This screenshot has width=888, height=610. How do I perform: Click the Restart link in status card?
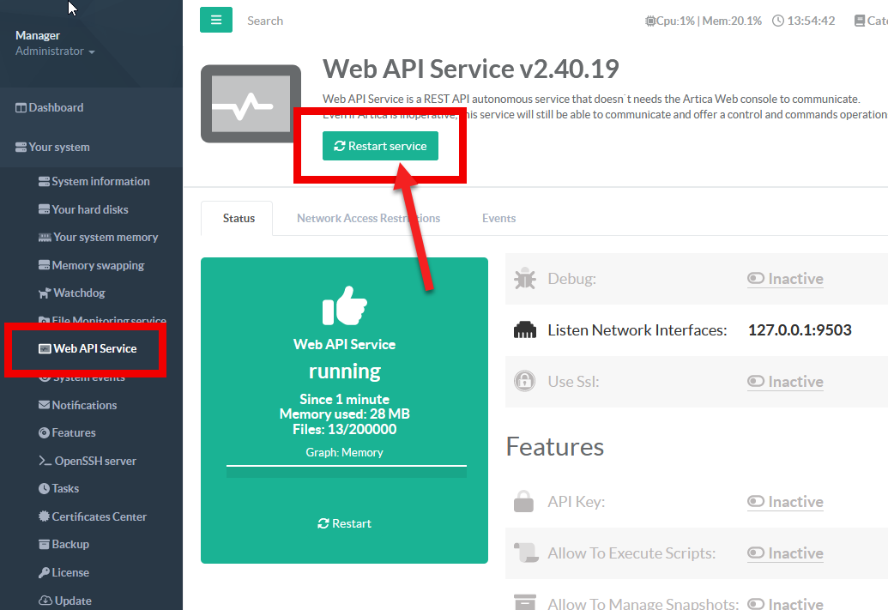(x=344, y=523)
